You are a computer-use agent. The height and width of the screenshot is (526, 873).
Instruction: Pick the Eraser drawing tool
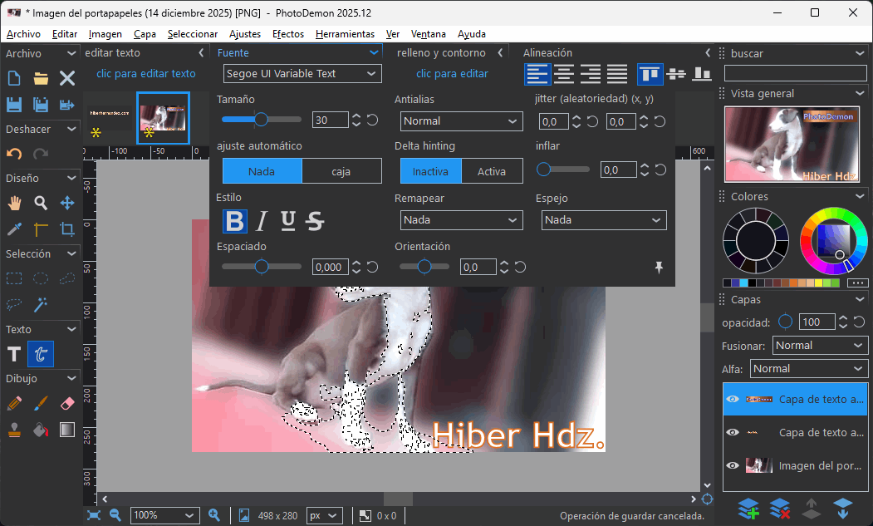67,404
